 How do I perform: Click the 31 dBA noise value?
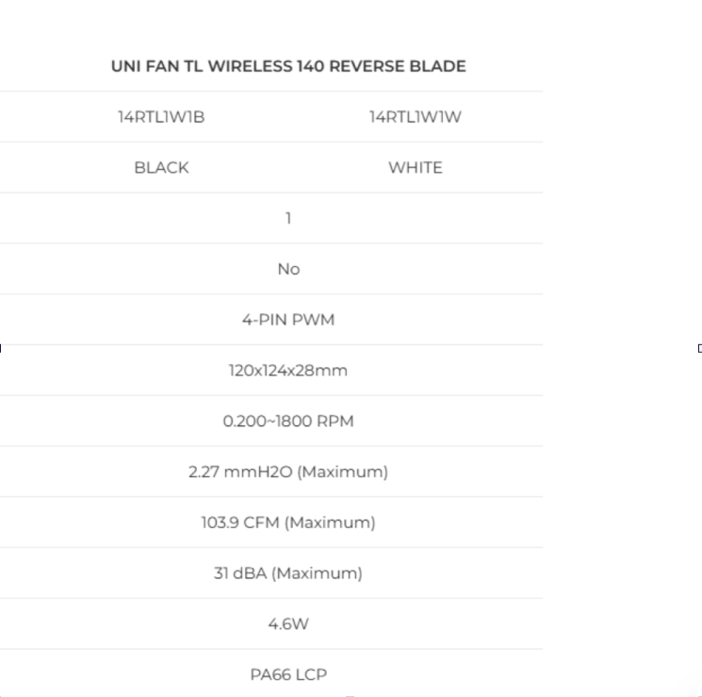pos(288,573)
